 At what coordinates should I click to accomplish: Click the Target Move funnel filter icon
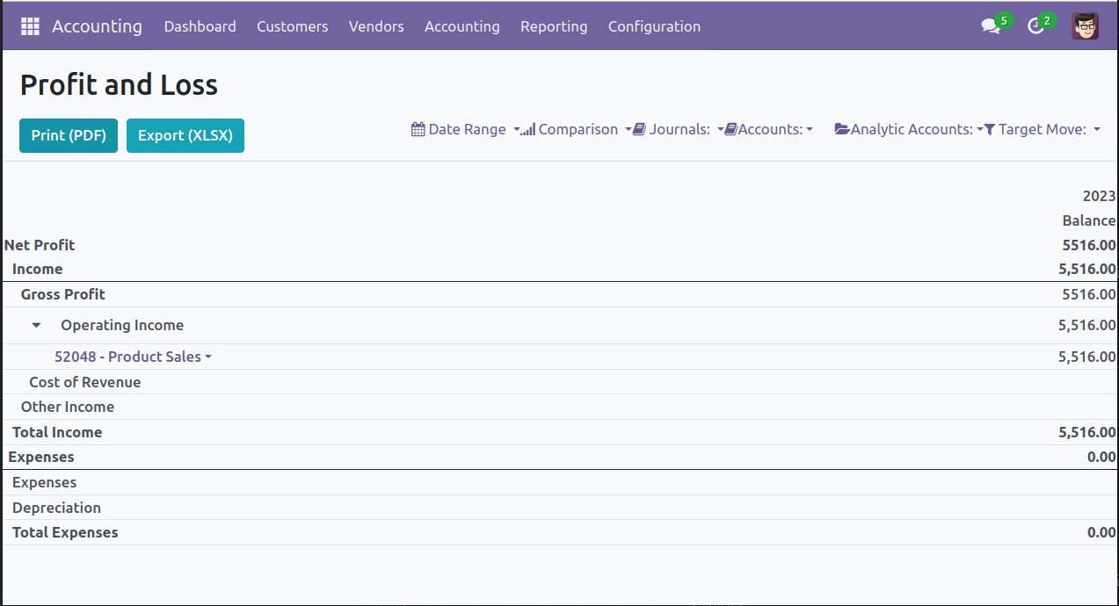pyautogui.click(x=989, y=129)
